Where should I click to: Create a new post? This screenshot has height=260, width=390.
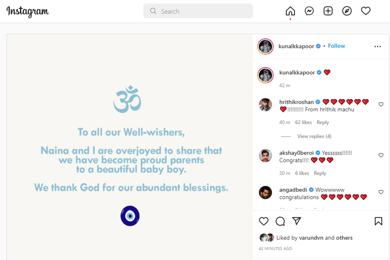coord(328,11)
